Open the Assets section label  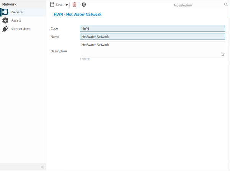tap(16, 20)
